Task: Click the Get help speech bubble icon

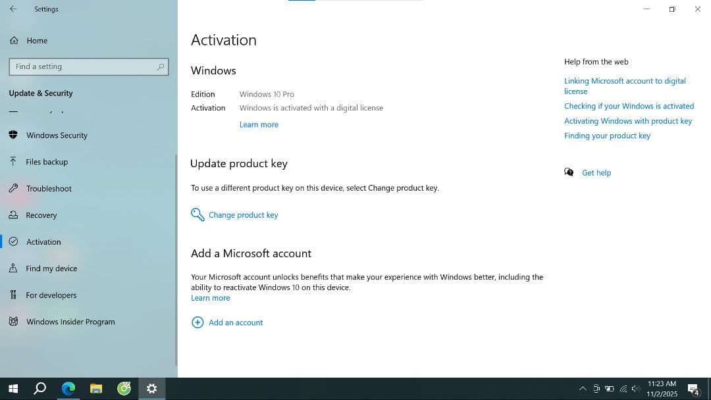Action: 568,172
